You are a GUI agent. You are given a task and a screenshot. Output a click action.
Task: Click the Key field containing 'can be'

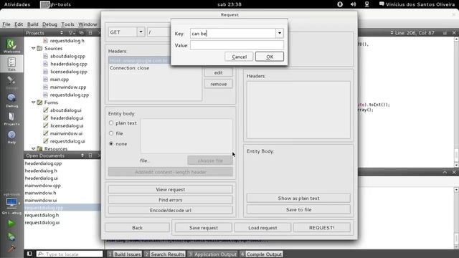[233, 34]
